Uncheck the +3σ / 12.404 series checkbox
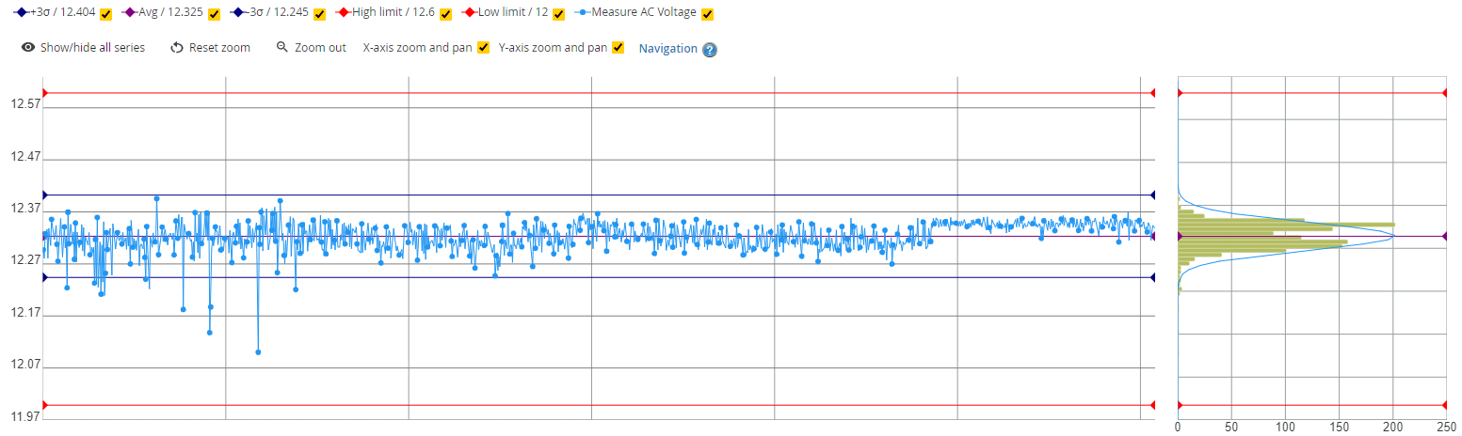Image resolution: width=1462 pixels, height=436 pixels. 106,14
